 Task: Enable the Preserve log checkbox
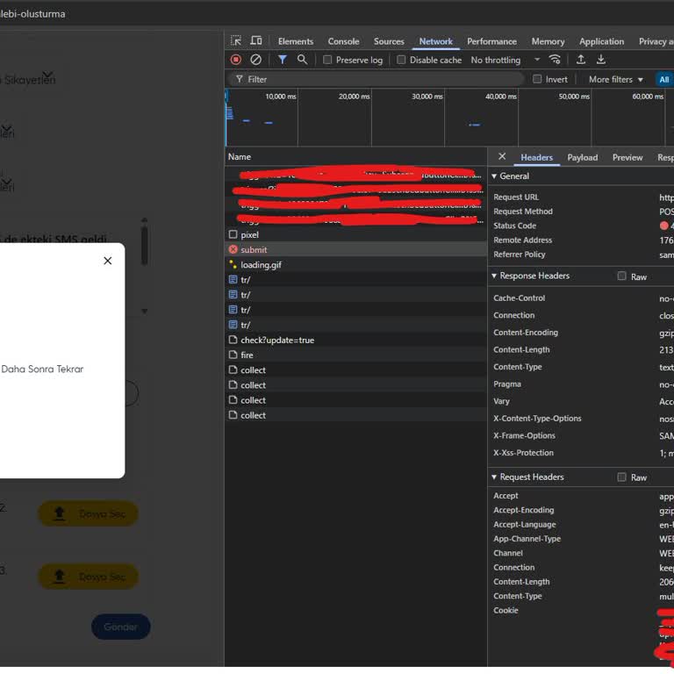pos(327,60)
